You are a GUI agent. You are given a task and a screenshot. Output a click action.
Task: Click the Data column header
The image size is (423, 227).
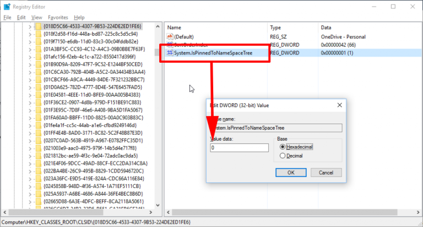[326, 27]
